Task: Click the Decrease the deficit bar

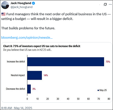Action: [29, 89]
